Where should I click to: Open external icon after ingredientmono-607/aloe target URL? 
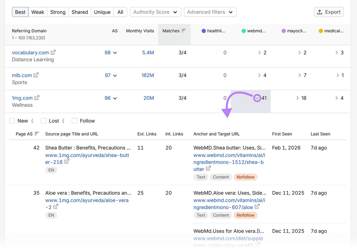click(257, 206)
